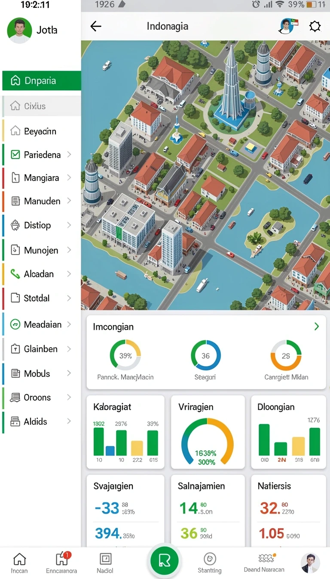Open the Salnajamien stats card
Screen dimensions: 330x579
[208, 511]
